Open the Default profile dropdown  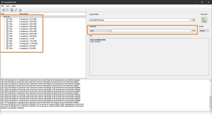coord(204,31)
